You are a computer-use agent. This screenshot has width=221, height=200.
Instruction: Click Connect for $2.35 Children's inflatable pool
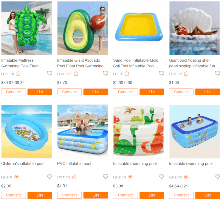point(14,195)
